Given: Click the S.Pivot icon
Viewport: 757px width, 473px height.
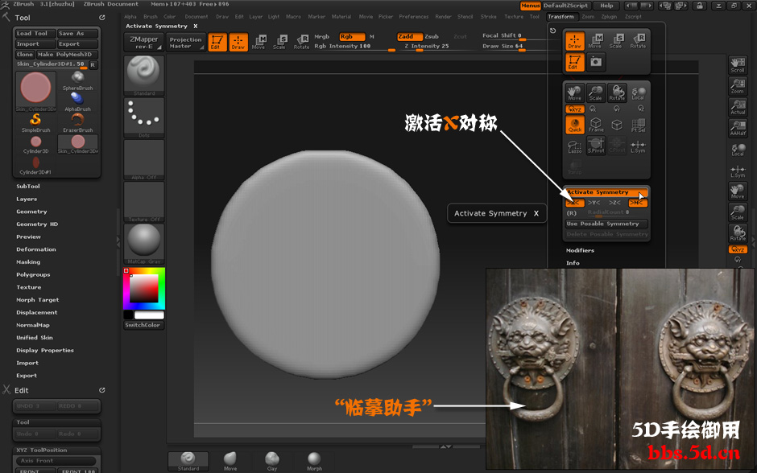Looking at the screenshot, I should (x=596, y=146).
